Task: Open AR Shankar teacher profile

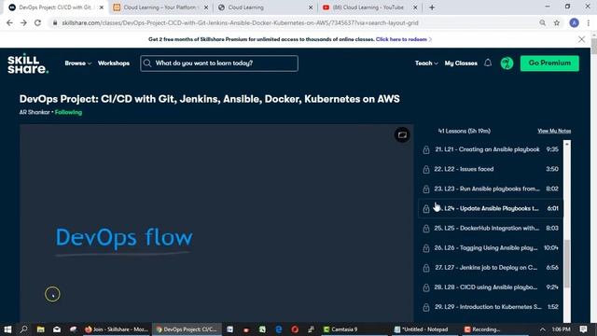Action: click(x=35, y=112)
